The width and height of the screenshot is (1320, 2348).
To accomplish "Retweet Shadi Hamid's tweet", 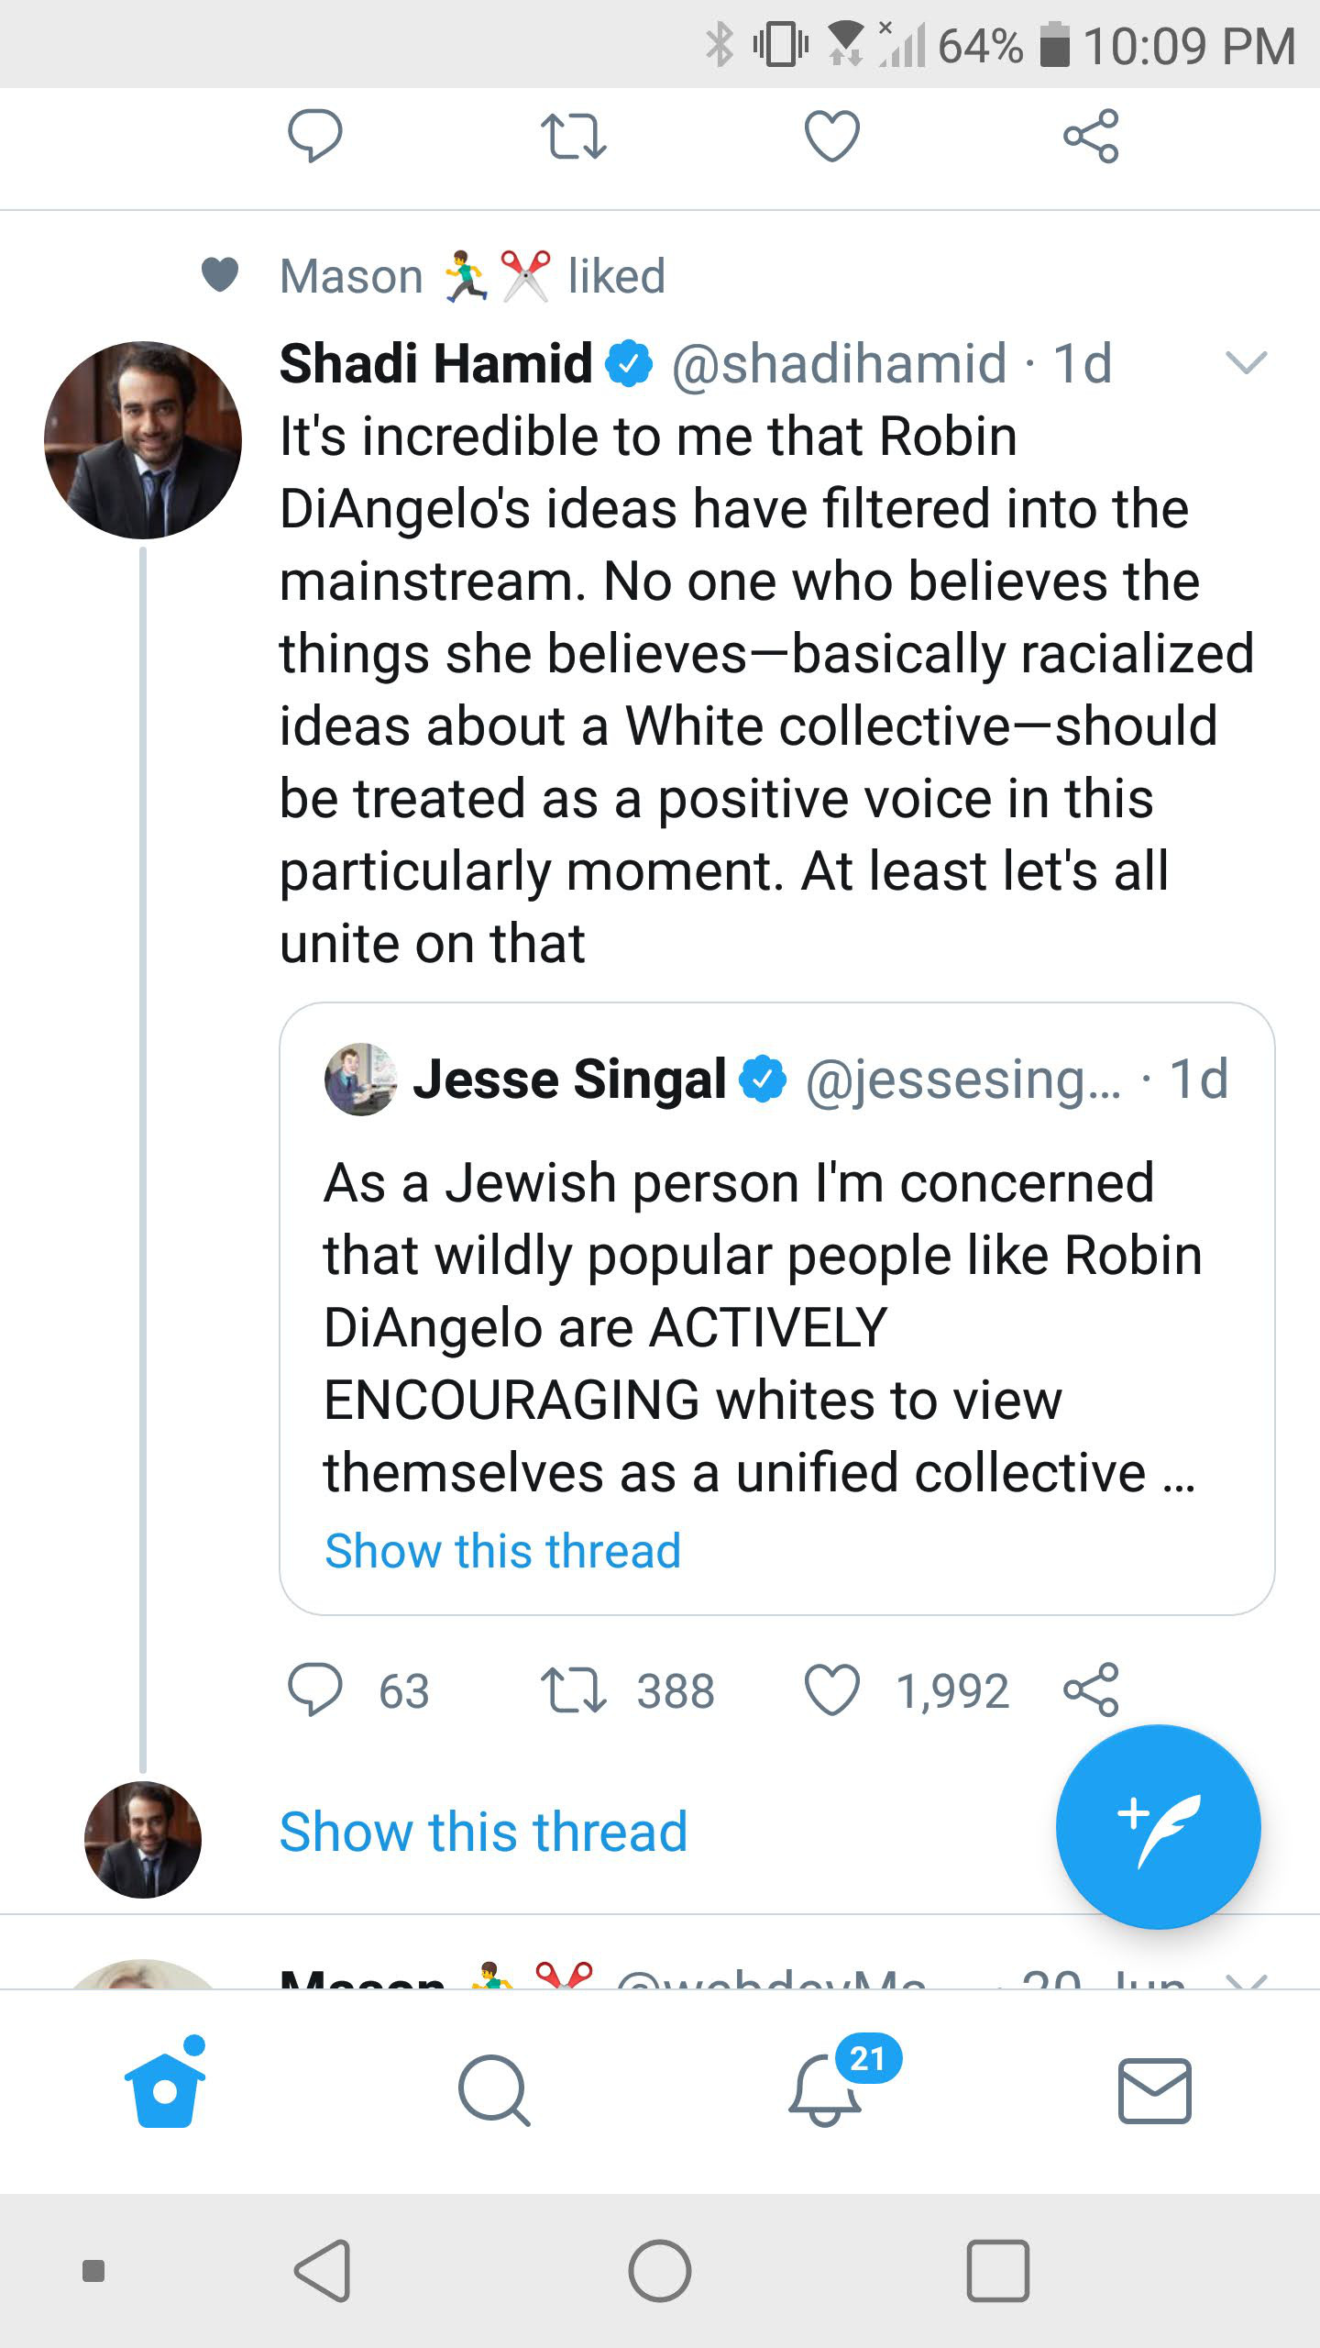I will (573, 1690).
